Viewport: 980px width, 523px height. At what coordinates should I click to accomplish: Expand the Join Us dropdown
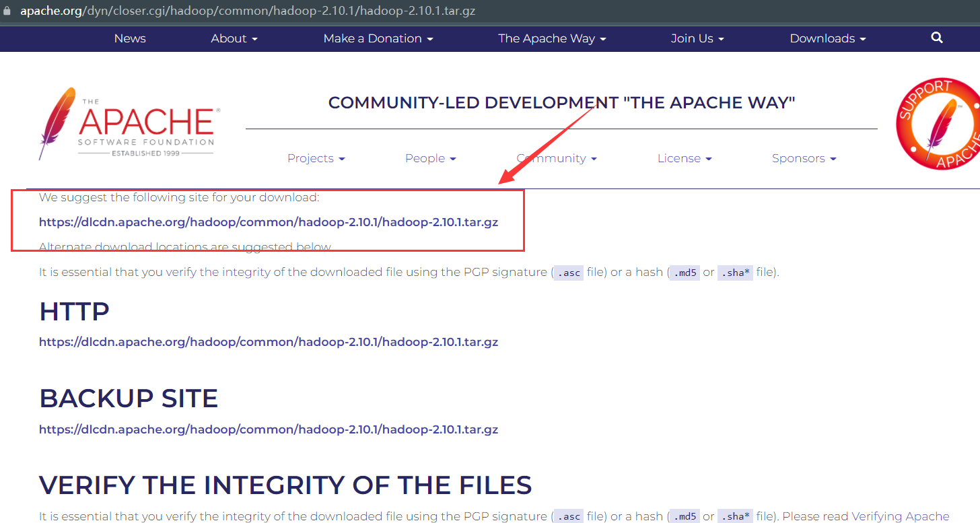click(x=697, y=38)
